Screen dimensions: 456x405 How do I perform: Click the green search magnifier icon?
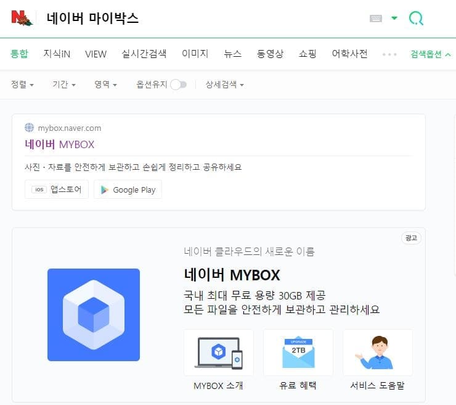point(416,18)
